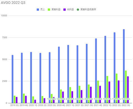
Task: Select the blue revenue bar for 2021 4Q
Action: (96, 71)
